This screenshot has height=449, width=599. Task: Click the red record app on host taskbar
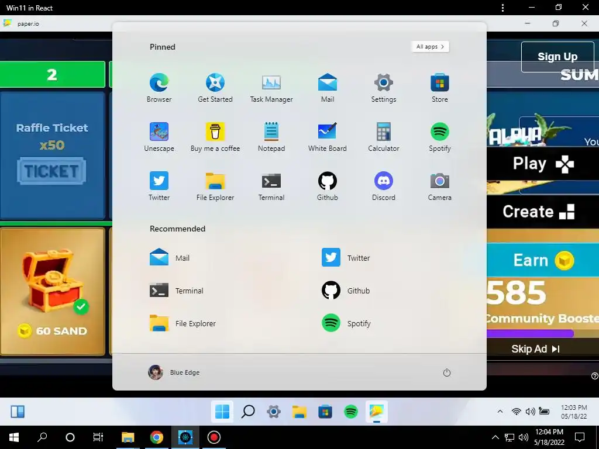214,437
